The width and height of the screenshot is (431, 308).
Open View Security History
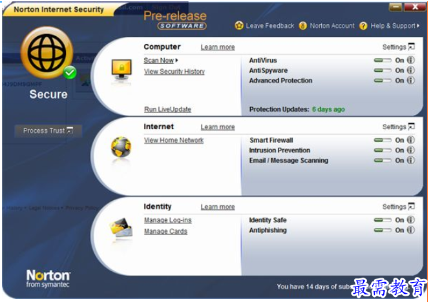174,72
